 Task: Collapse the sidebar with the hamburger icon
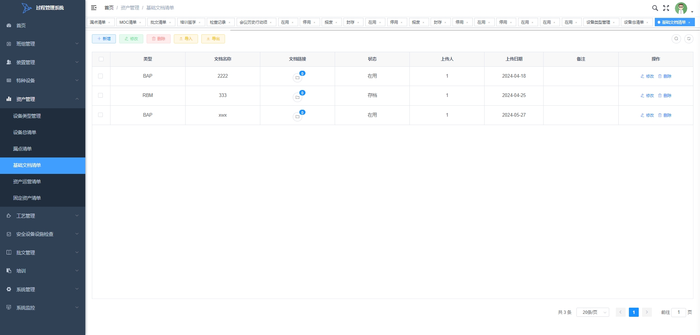click(x=94, y=8)
